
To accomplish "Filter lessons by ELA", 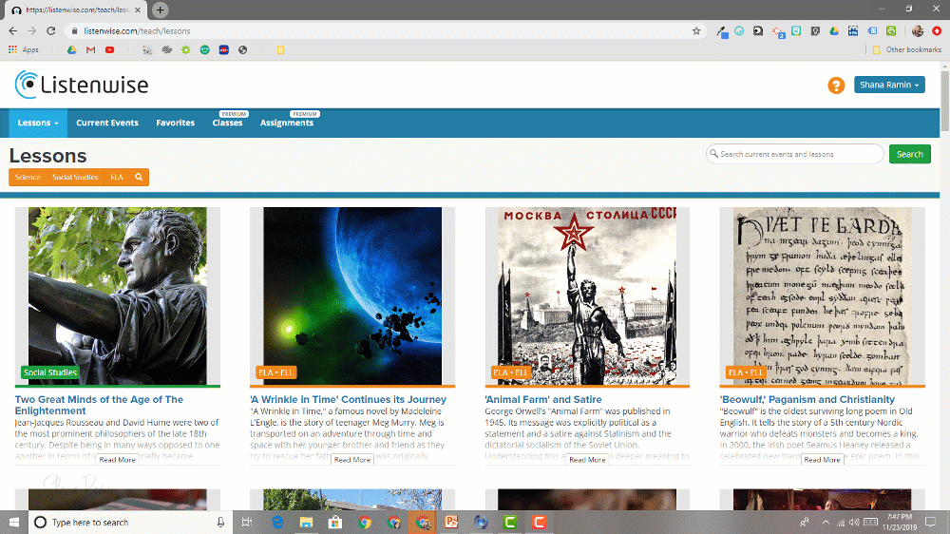I will pyautogui.click(x=116, y=177).
